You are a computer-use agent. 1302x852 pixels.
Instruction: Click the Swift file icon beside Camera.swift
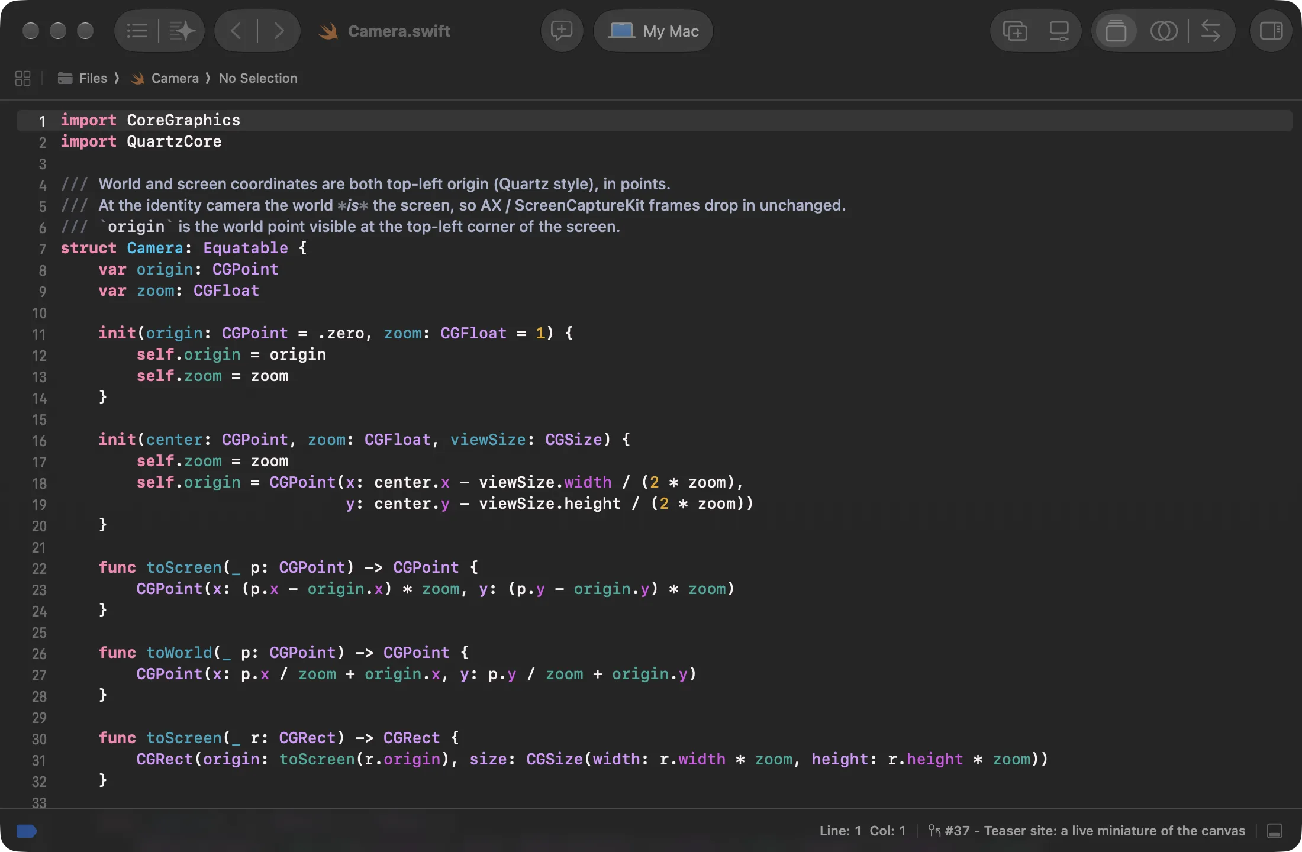tap(328, 31)
